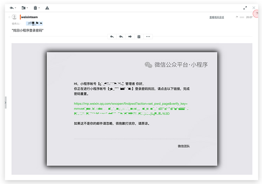Expand the move-to-folder dropdown arrow

pos(27,8)
